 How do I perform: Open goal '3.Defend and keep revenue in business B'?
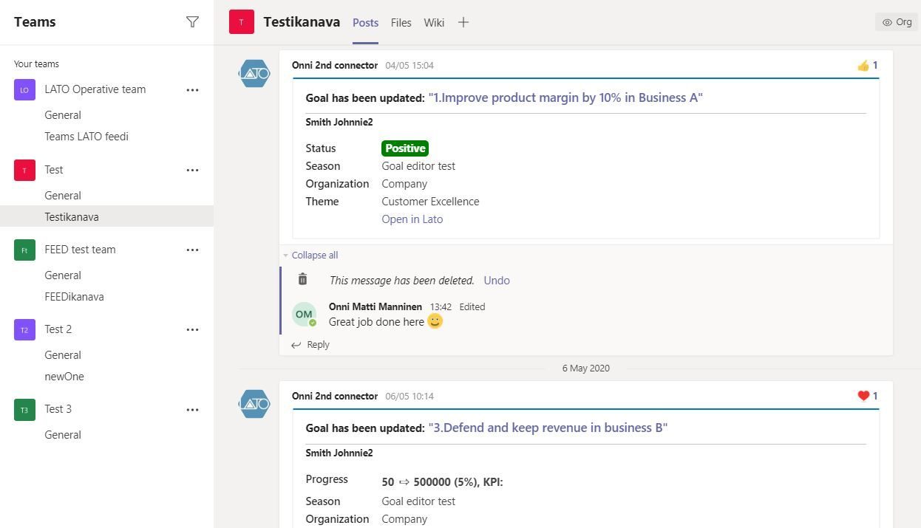tap(548, 428)
